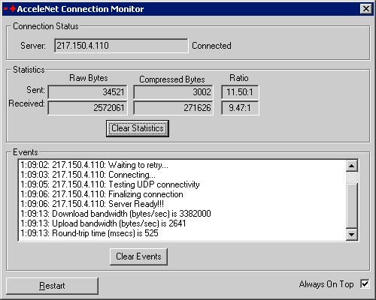This screenshot has height=300, width=376.
Task: Select the Sent raw bytes field 34521
Action: click(87, 92)
